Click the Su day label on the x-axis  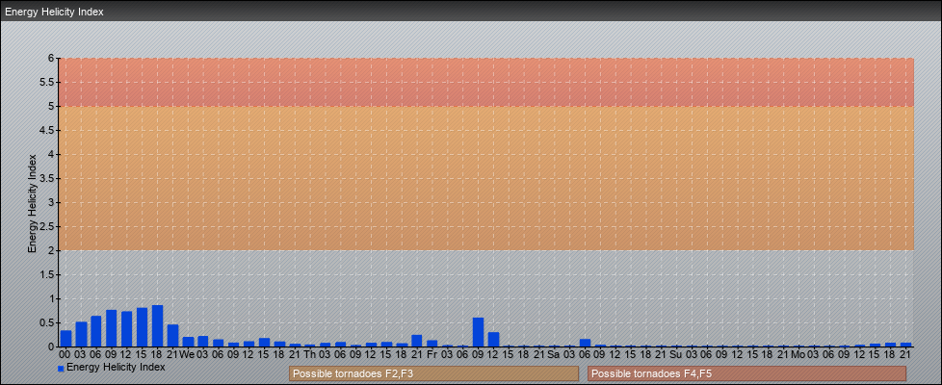(676, 354)
